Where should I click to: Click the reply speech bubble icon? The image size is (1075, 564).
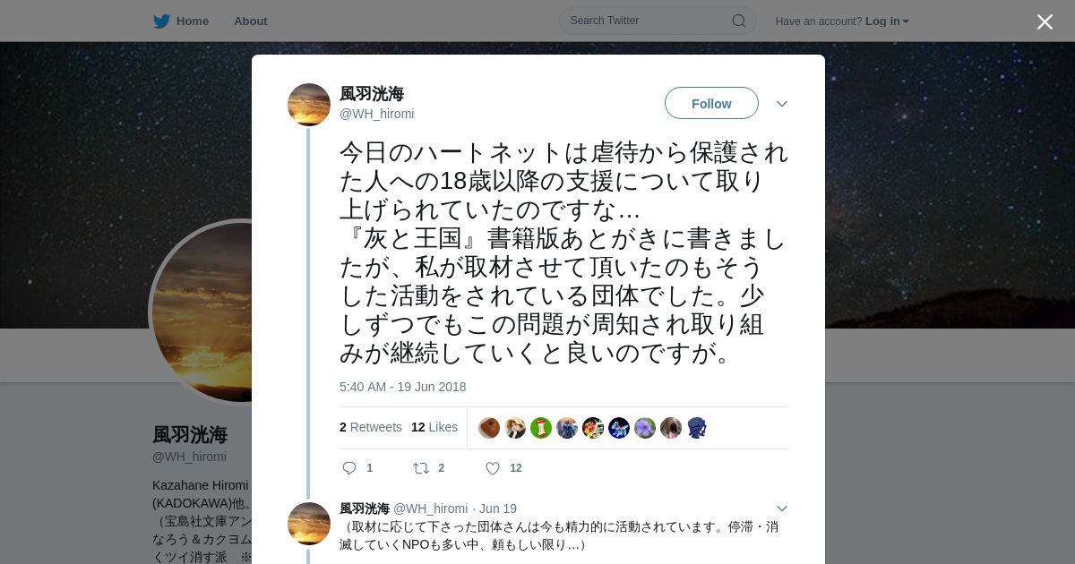pos(349,468)
